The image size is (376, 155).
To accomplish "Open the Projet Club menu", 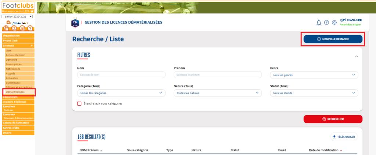I will tap(18, 41).
